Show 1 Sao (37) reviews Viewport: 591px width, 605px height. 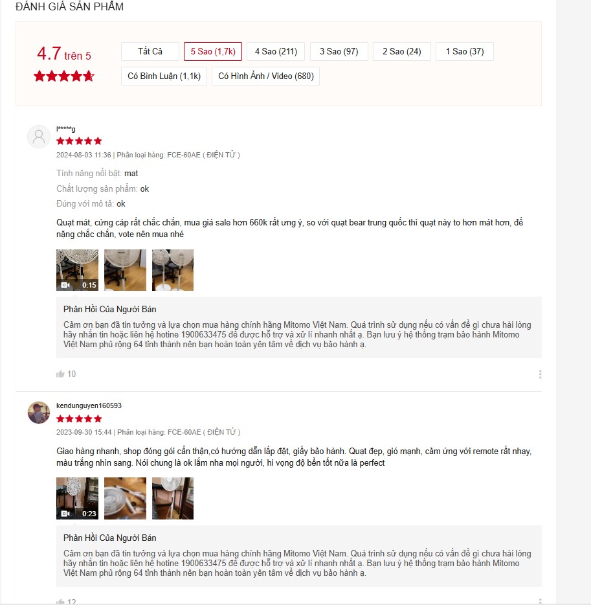465,51
